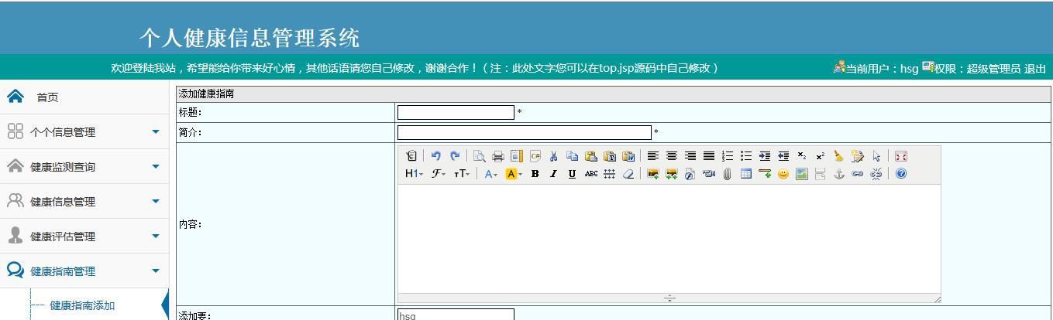Open the font family dropdown
The width and height of the screenshot is (1053, 320).
439,174
